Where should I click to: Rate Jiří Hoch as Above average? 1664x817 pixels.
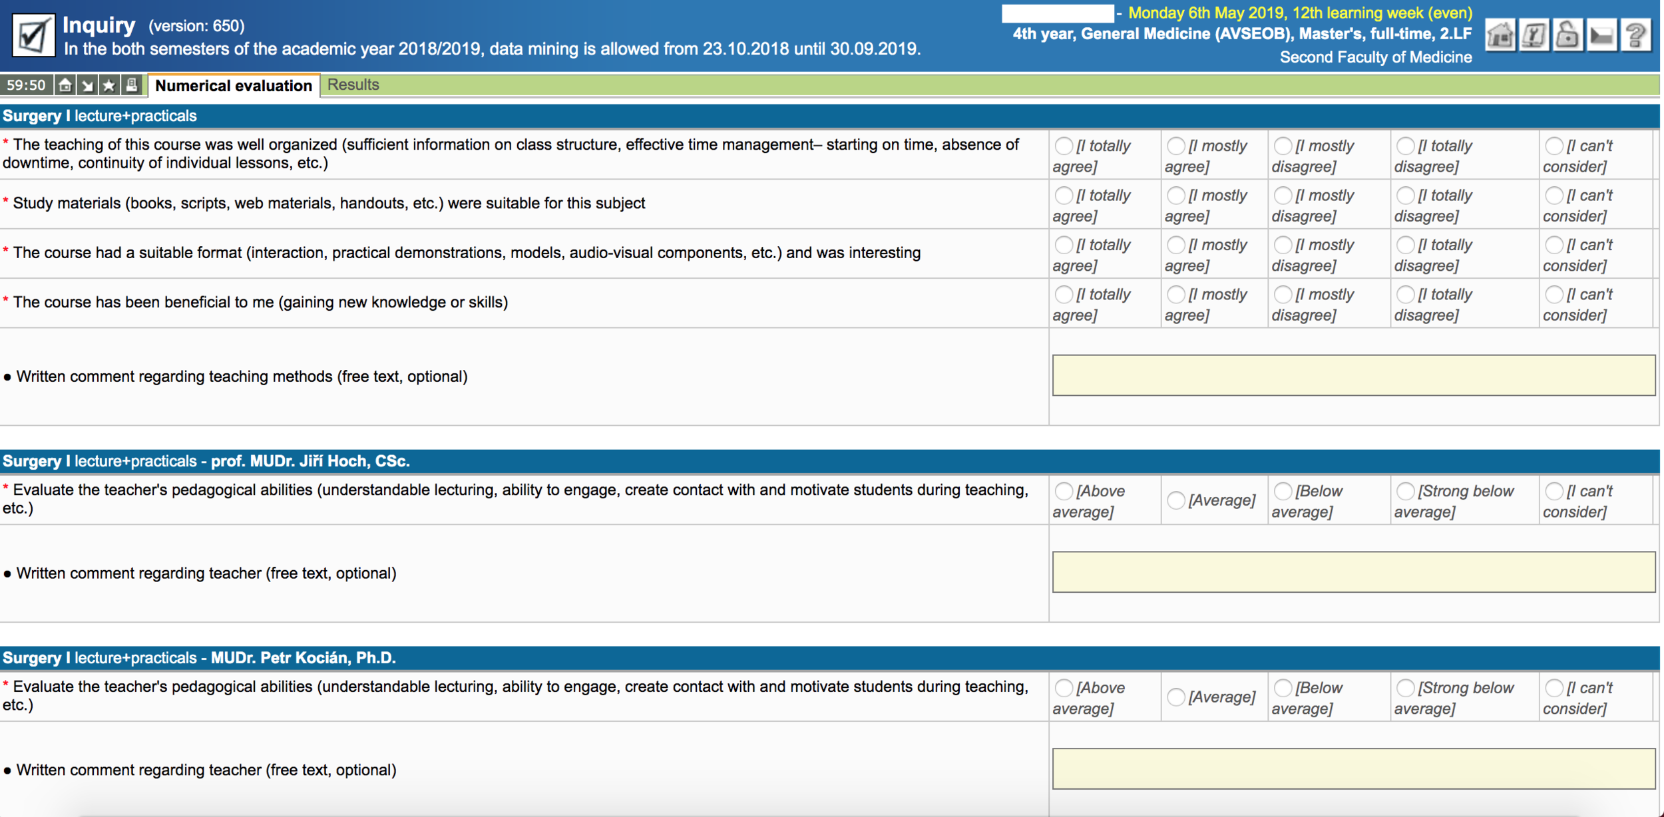(x=1064, y=491)
